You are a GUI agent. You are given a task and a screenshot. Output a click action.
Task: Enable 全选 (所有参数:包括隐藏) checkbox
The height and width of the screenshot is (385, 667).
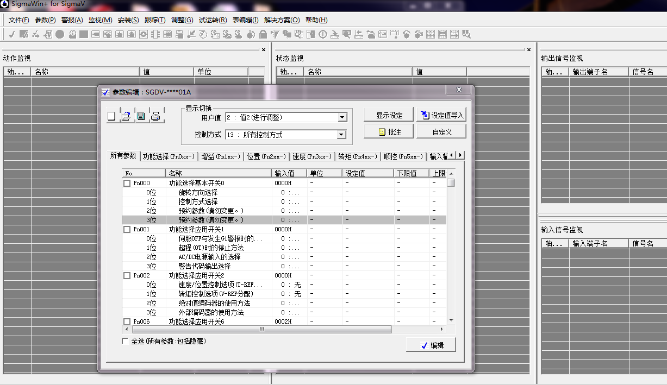126,341
